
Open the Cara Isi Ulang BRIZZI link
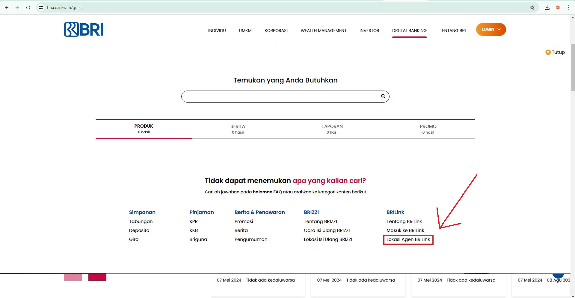327,230
